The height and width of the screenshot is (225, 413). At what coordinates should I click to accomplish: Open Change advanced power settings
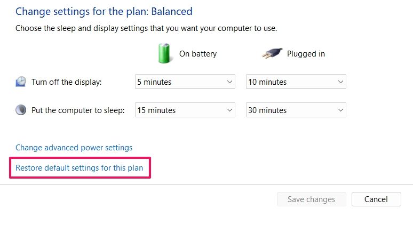point(74,148)
